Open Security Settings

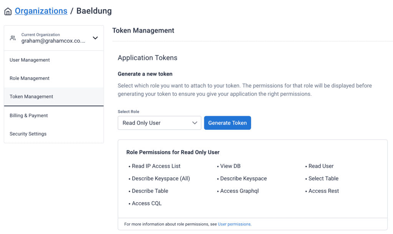pyautogui.click(x=28, y=134)
